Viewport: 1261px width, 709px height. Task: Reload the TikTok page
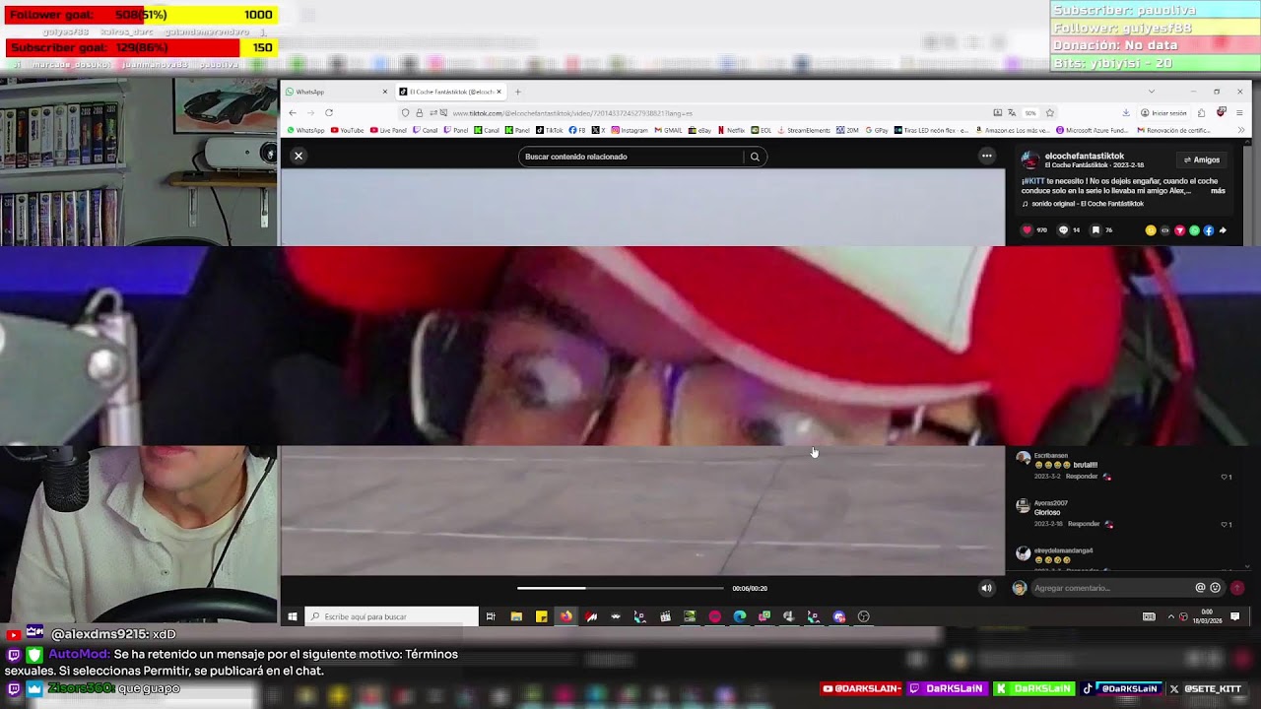point(329,113)
